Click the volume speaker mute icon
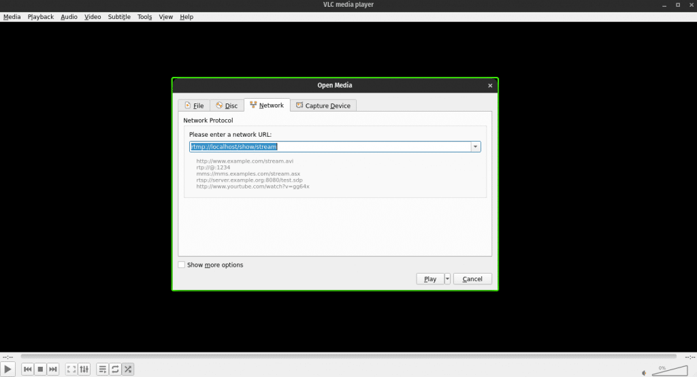Screen dimensions: 697x377 click(645, 372)
